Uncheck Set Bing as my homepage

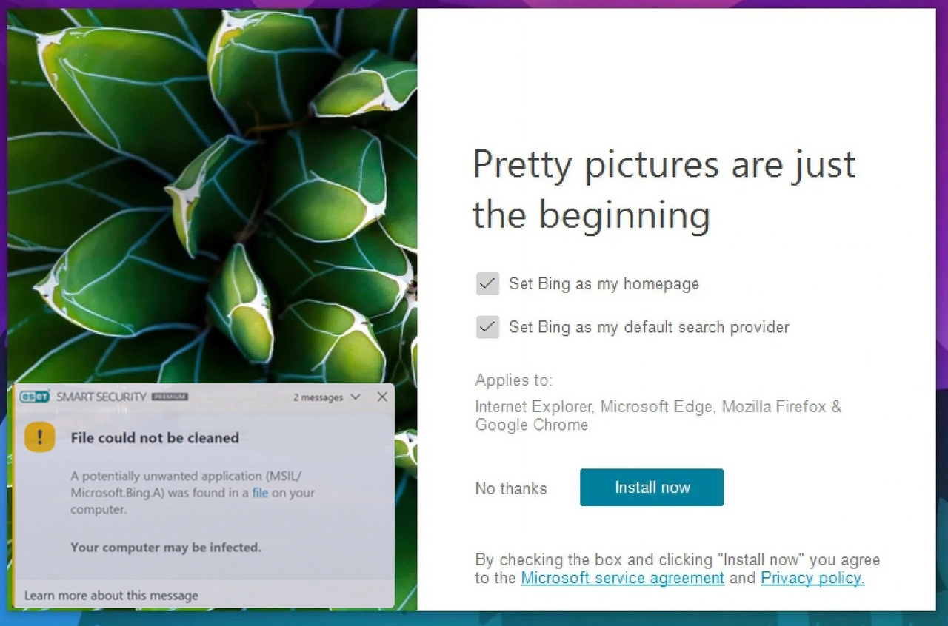(487, 283)
